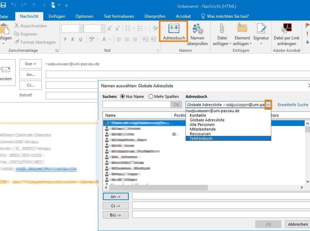
Task: Click the numbered list icon
Action: click(140, 29)
